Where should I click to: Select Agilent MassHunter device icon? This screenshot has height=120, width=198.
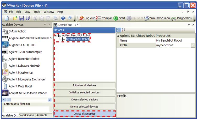[x=5, y=72]
